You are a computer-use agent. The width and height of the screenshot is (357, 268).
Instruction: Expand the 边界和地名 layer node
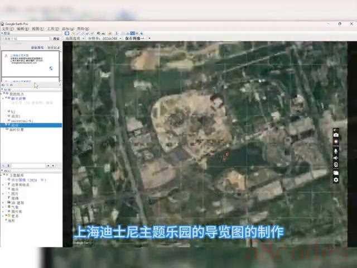(x=3, y=185)
